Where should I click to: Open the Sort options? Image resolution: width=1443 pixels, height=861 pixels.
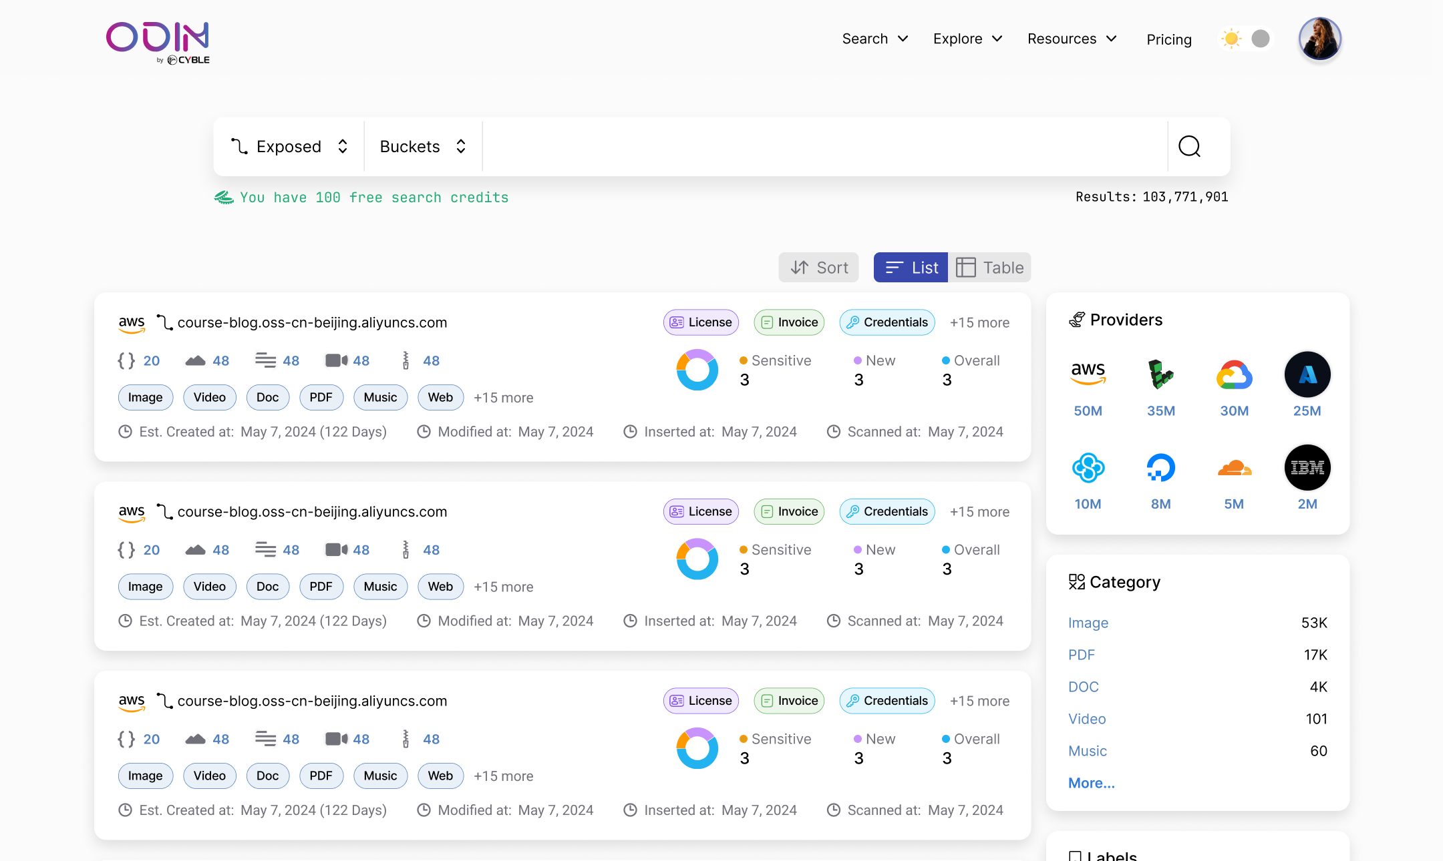[818, 268]
